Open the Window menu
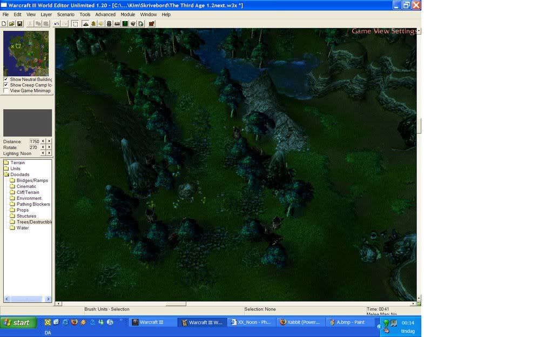Image resolution: width=553 pixels, height=337 pixels. pyautogui.click(x=148, y=15)
